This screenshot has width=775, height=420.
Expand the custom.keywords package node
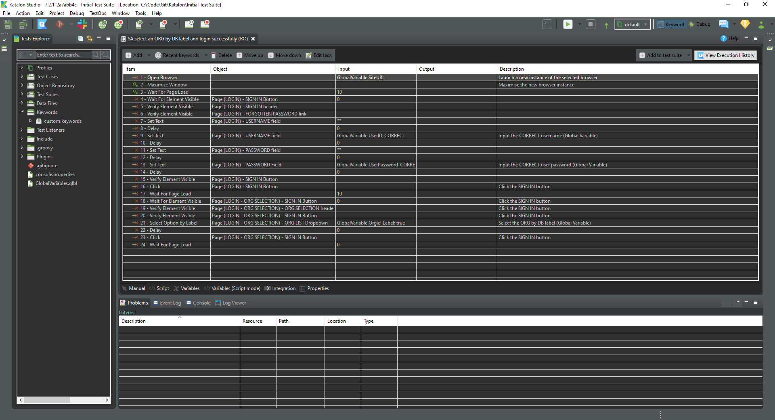tap(30, 121)
